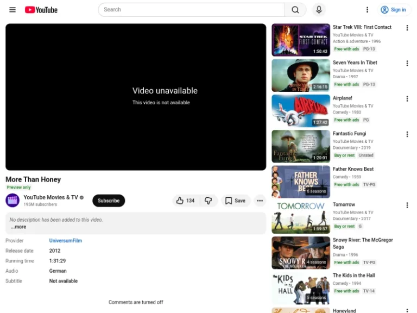Open the hamburger guide menu
The image size is (417, 313).
click(12, 10)
